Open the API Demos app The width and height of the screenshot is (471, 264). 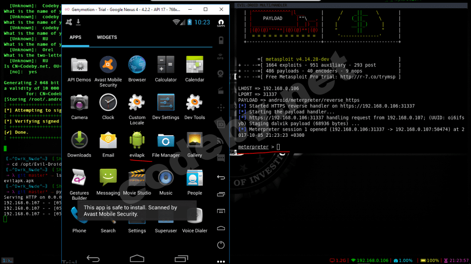pyautogui.click(x=79, y=69)
